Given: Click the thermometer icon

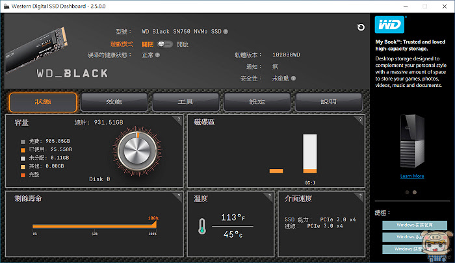Looking at the screenshot, I should [x=202, y=226].
